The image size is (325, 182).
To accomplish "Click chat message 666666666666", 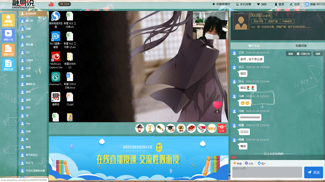I will point(250,118).
